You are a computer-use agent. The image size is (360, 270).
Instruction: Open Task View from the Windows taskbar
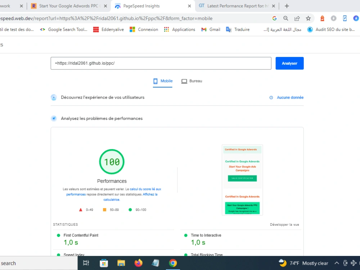86,263
